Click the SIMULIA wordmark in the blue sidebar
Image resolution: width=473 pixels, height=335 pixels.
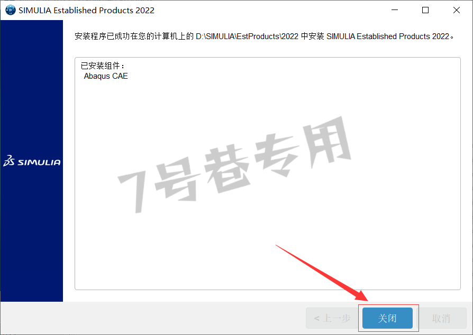pyautogui.click(x=39, y=162)
